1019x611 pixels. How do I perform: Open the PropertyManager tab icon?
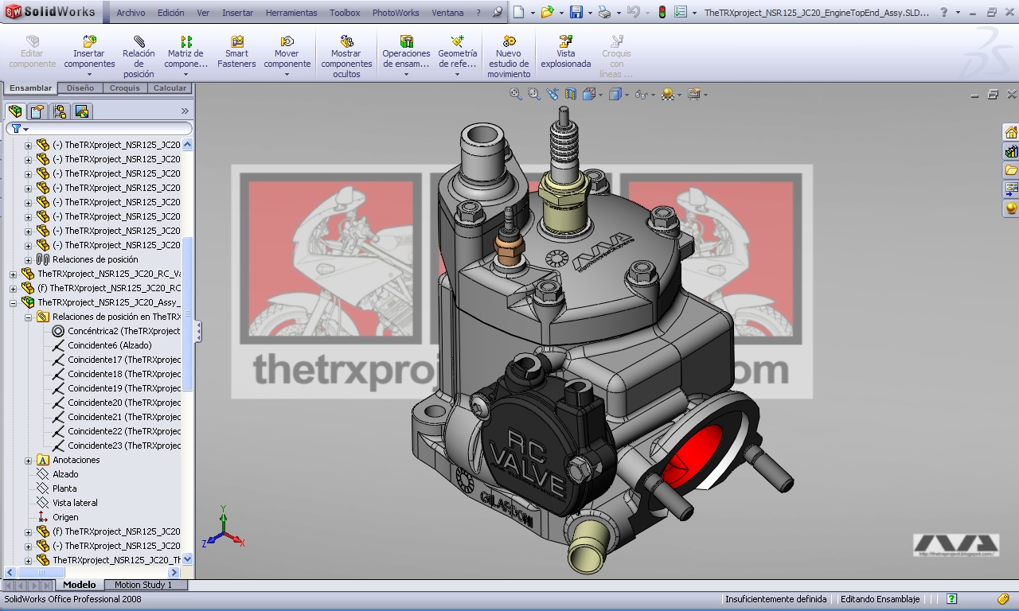coord(37,111)
